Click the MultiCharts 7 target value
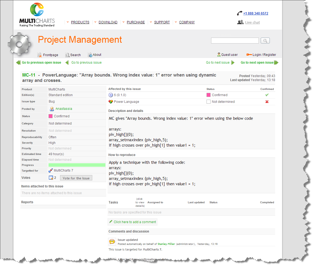Viewport: 313px width, 265px height. pyautogui.click(x=64, y=170)
